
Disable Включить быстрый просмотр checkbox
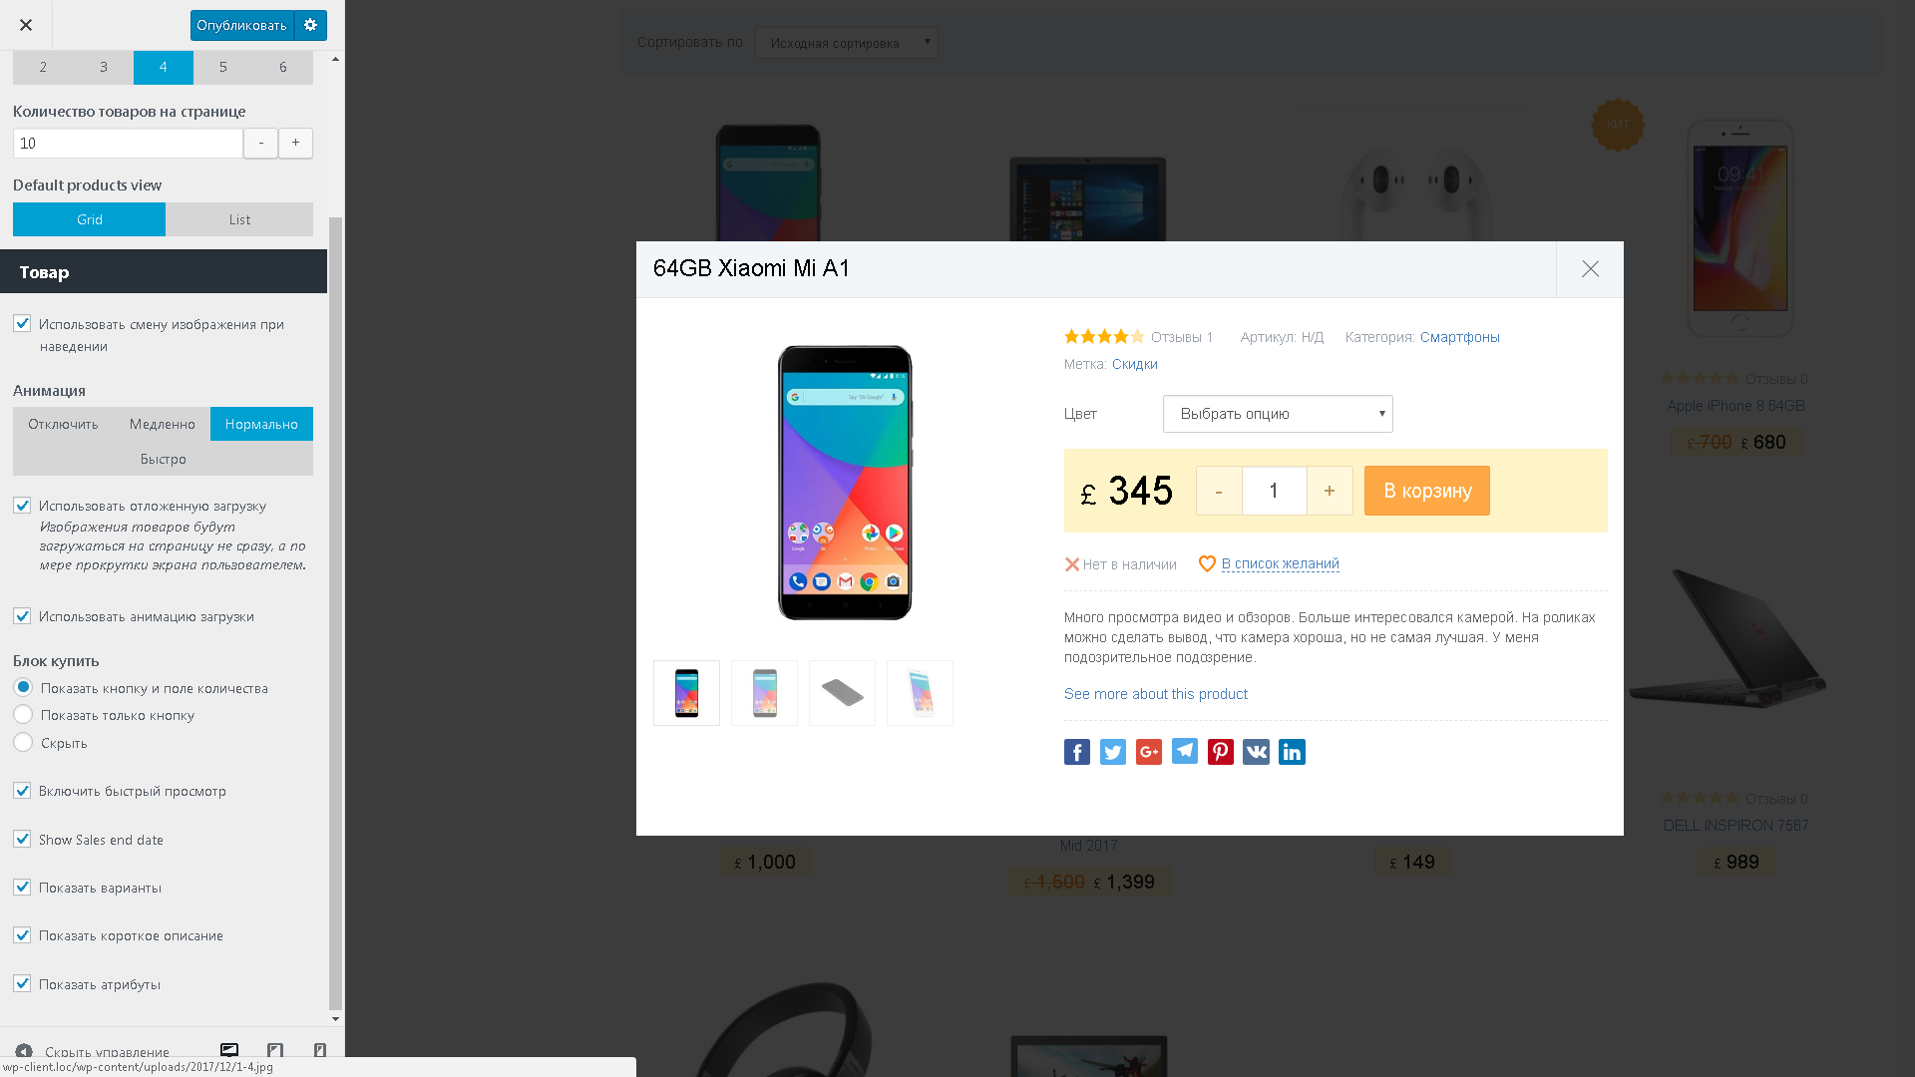coord(22,791)
